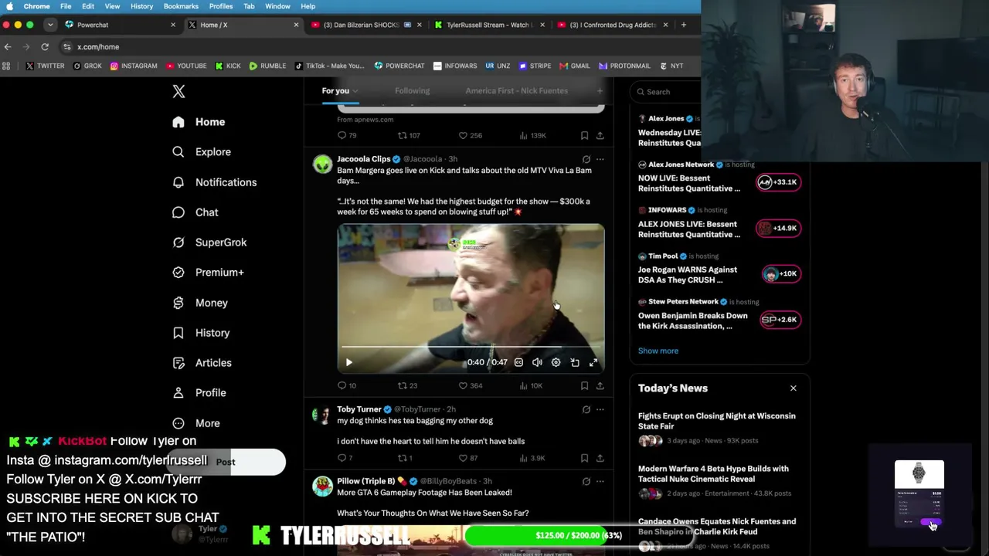Go to Premium+ in the sidebar
Screen dimensions: 989x556
tap(208, 273)
